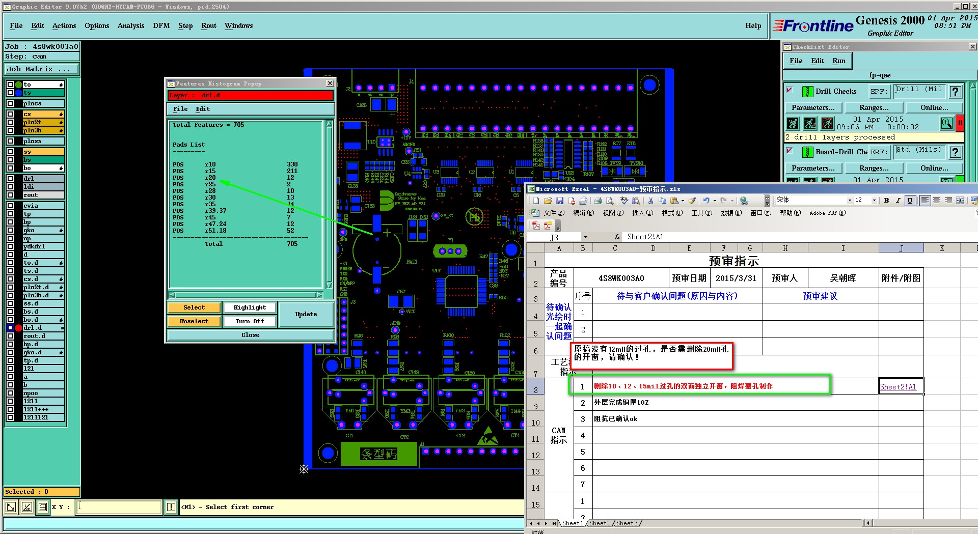Click the blue color dot of layer ts
The height and width of the screenshot is (534, 978).
(x=19, y=93)
